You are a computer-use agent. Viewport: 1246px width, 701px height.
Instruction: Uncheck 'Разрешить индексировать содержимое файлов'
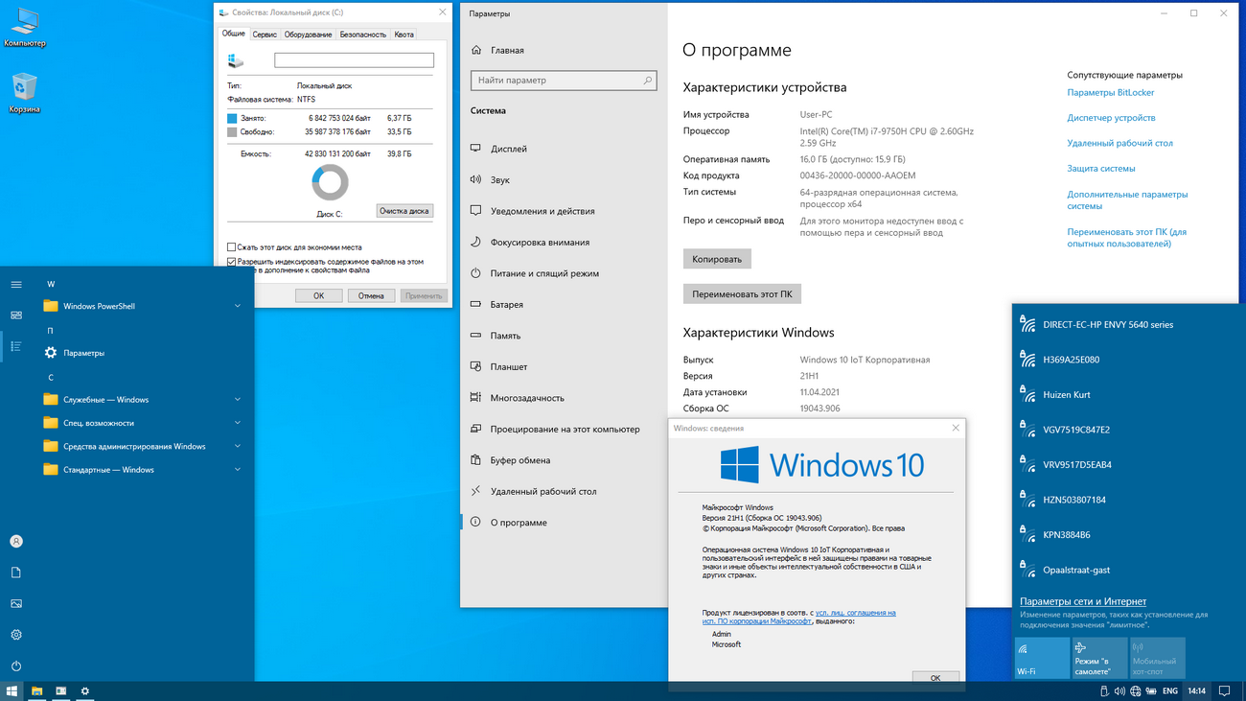pyautogui.click(x=231, y=261)
